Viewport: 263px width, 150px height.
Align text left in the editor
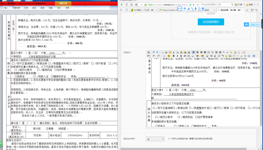(x=194, y=52)
